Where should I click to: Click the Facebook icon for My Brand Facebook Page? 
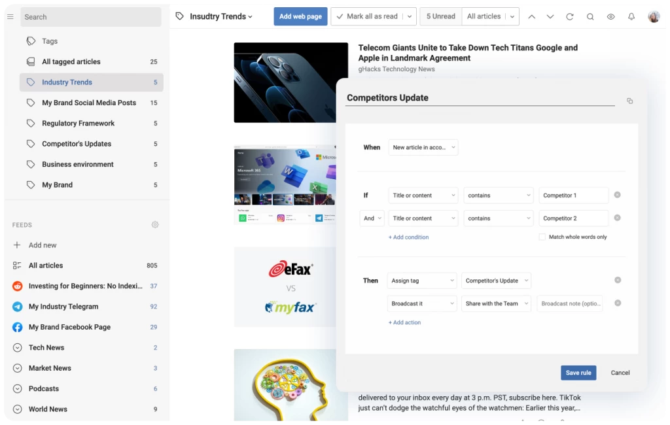(x=18, y=327)
